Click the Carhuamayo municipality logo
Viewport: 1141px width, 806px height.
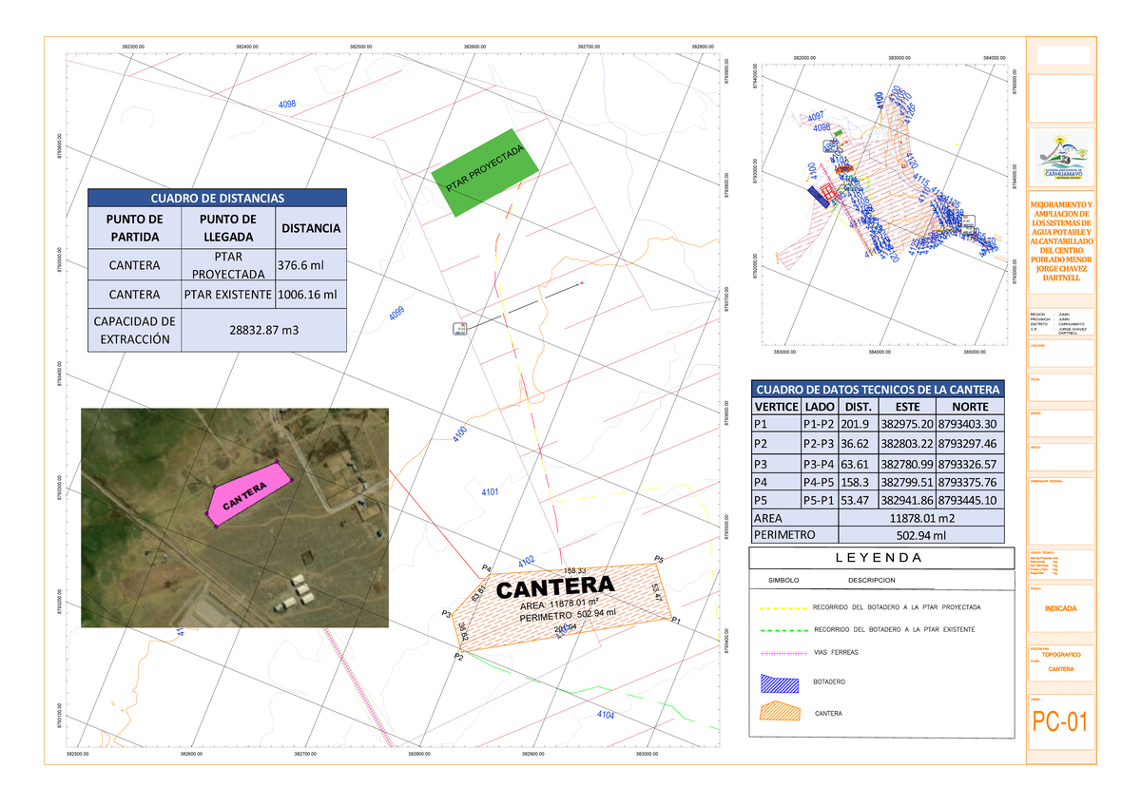1062,160
